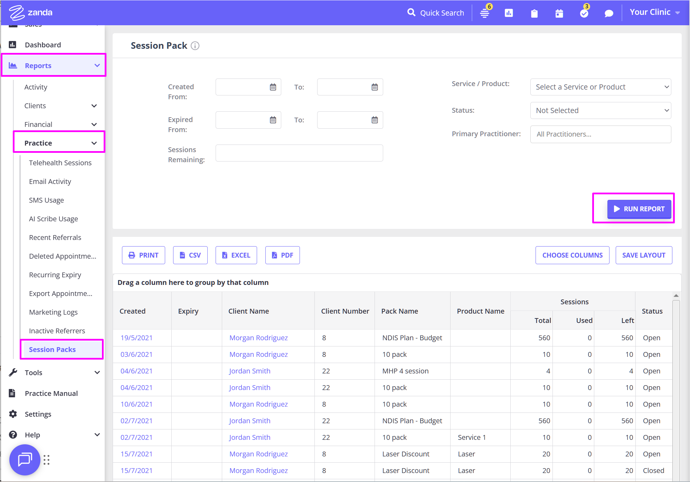690x482 pixels.
Task: Expand the Your Clinic account menu
Action: (654, 12)
